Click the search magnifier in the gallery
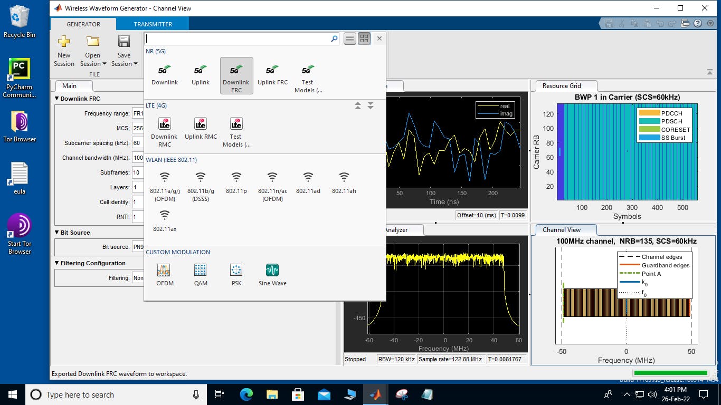Image resolution: width=721 pixels, height=405 pixels. pyautogui.click(x=334, y=38)
